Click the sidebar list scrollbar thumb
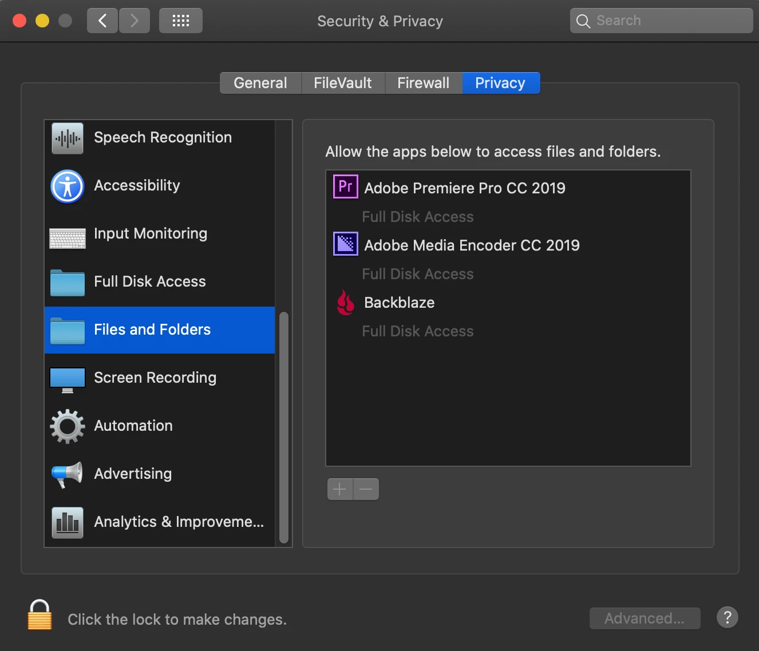759x651 pixels. (x=284, y=427)
